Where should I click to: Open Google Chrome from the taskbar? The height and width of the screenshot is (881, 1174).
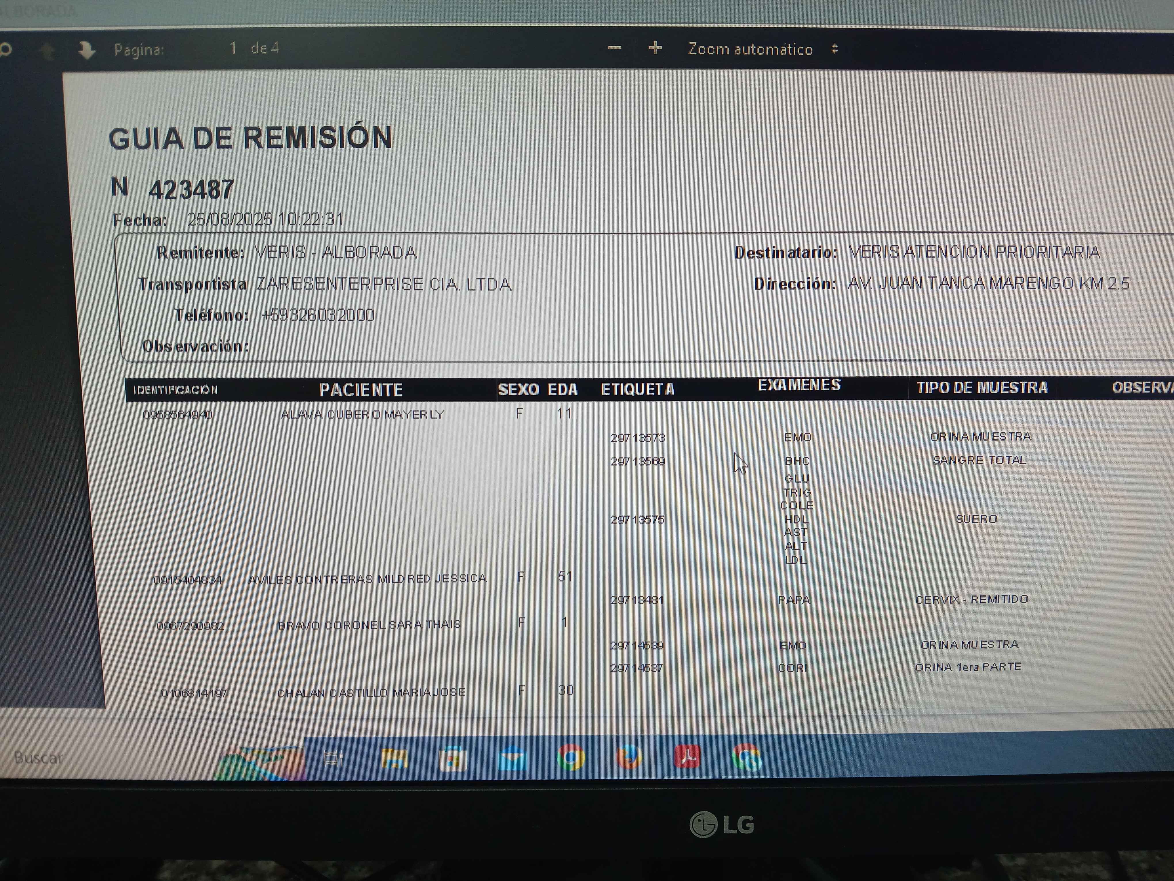[571, 757]
